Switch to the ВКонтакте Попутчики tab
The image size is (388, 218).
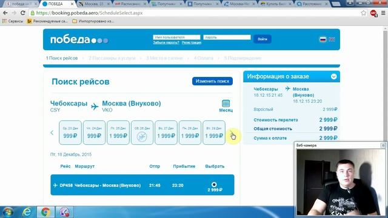pyautogui.click(x=202, y=4)
